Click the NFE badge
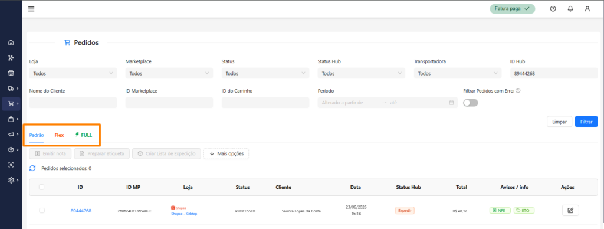604x229 pixels. 500,211
